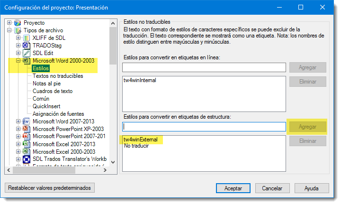The image size is (341, 205).
Task: Open Notas al pie settings
Action: point(46,84)
